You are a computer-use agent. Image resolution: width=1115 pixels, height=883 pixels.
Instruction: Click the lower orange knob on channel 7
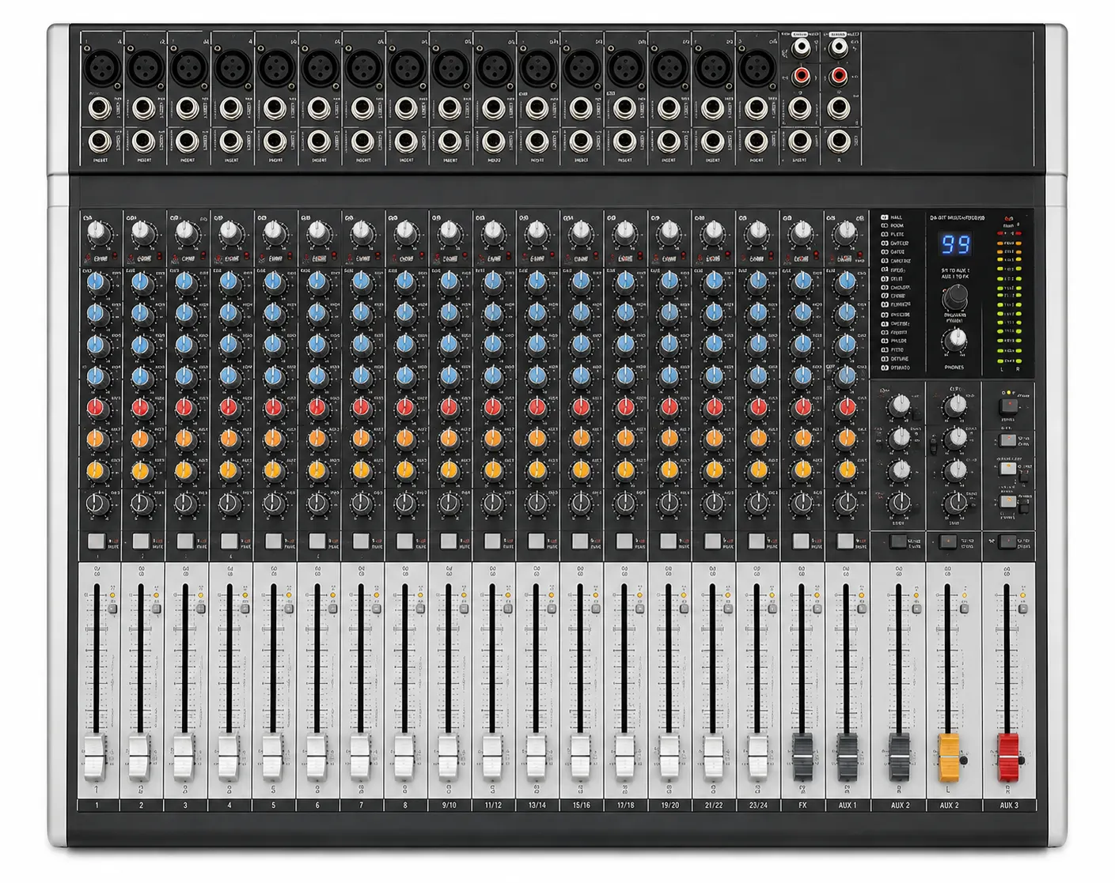(362, 470)
